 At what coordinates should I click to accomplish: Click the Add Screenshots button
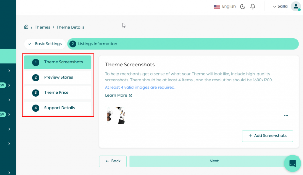point(267,136)
